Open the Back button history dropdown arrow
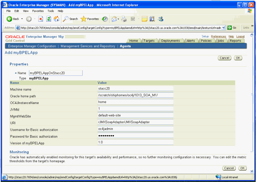The width and height of the screenshot is (256, 182). (x=22, y=19)
